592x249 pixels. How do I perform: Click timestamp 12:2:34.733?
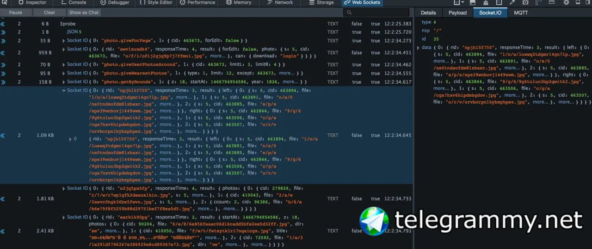(x=397, y=199)
